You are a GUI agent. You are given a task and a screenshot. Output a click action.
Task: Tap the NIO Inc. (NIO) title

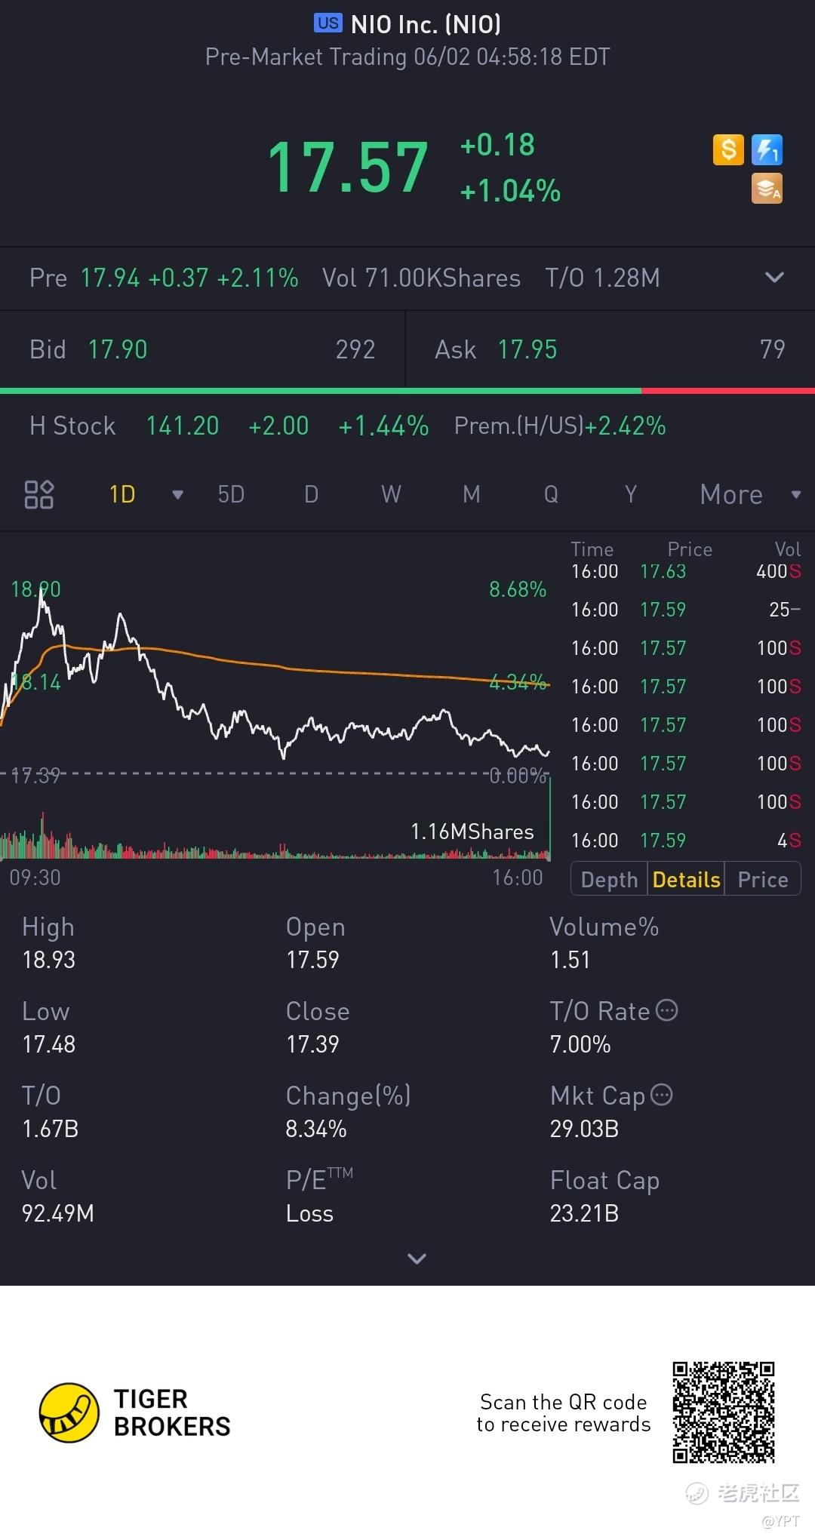click(426, 24)
